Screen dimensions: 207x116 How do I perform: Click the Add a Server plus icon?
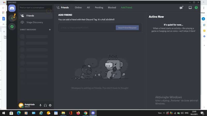12,18
